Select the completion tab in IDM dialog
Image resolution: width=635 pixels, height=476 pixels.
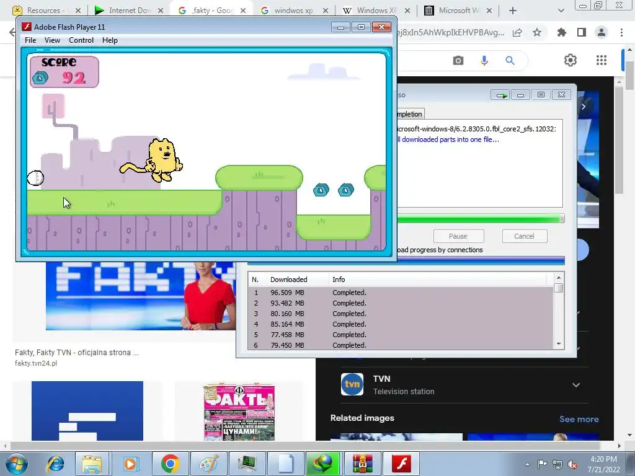tap(409, 114)
